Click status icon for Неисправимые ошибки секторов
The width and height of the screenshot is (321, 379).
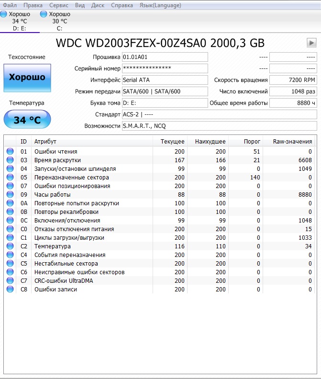(10, 272)
